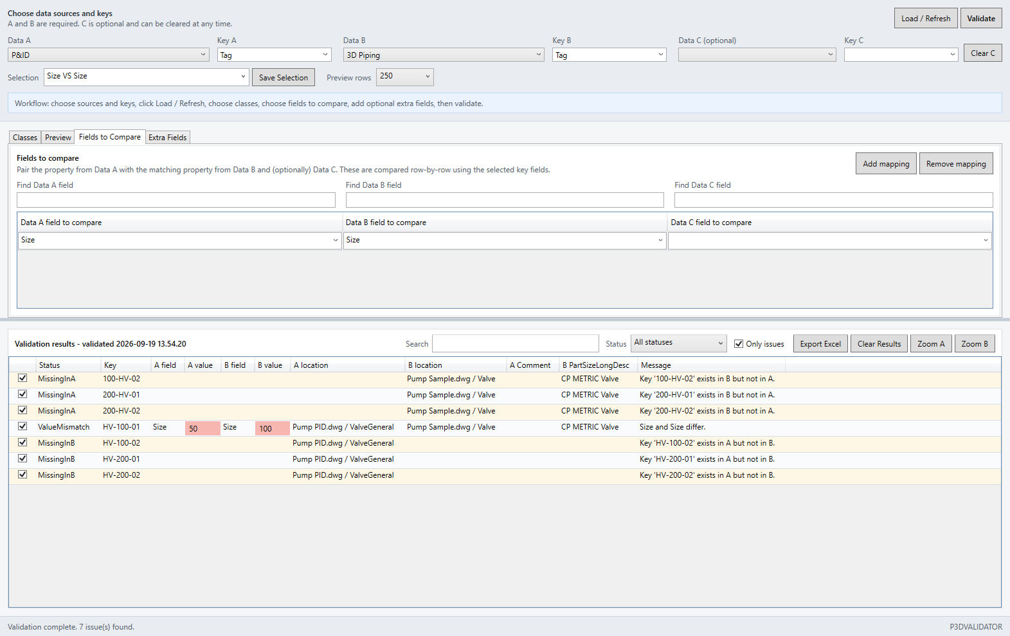This screenshot has height=636, width=1010.
Task: Click the Add mapping button
Action: 886,163
